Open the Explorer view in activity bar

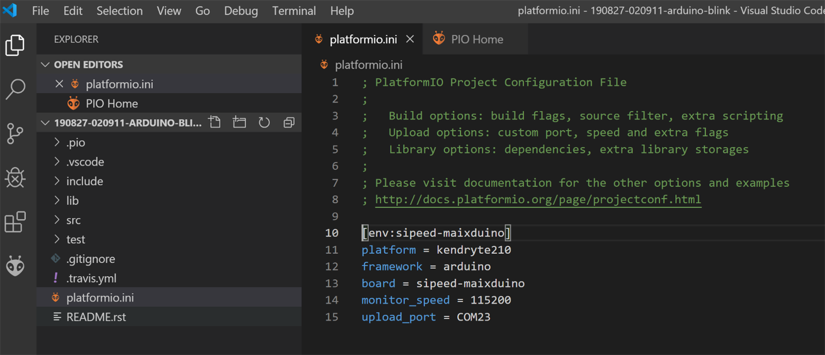pyautogui.click(x=15, y=45)
